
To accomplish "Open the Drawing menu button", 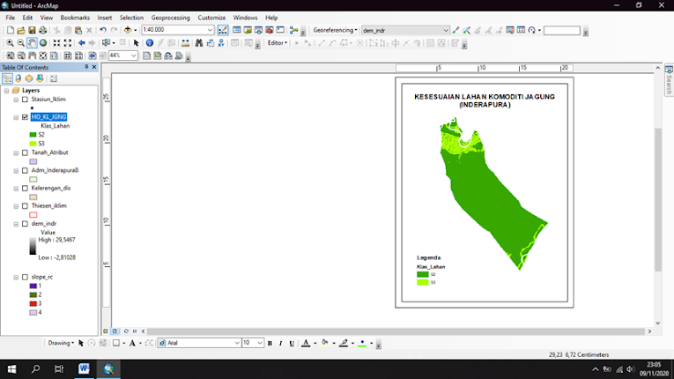I will point(61,343).
